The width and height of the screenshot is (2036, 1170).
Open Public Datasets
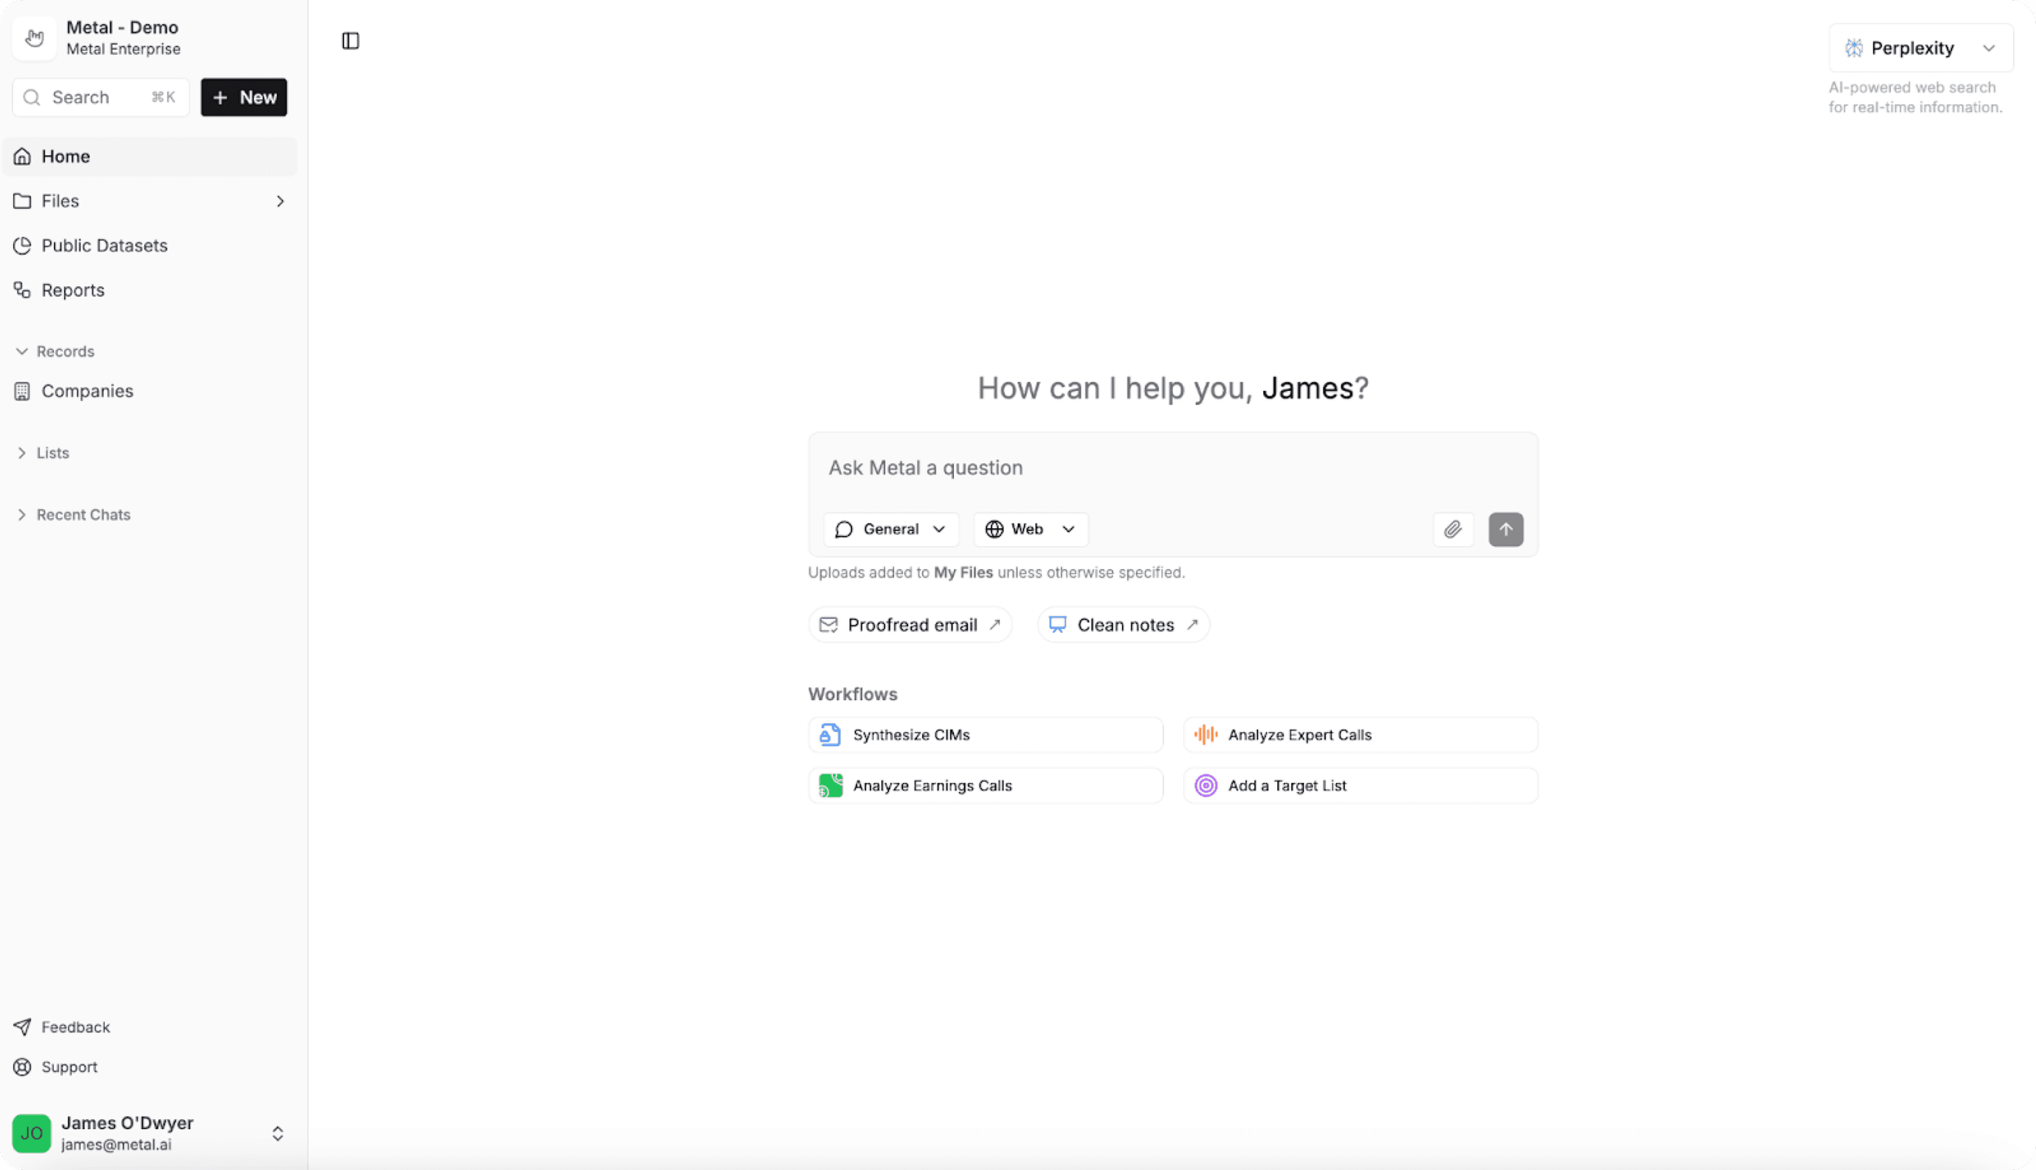tap(150, 246)
